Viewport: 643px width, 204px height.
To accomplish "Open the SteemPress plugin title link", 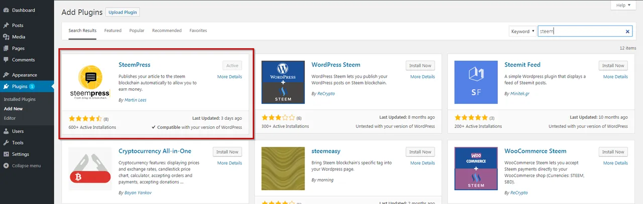I will tap(134, 65).
